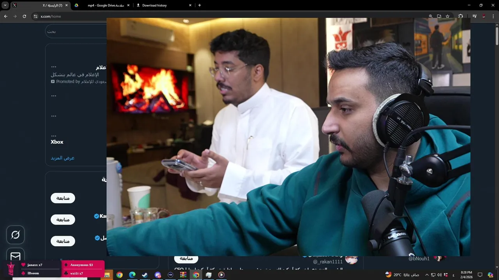Open WinRAR from the taskbar
The width and height of the screenshot is (499, 280).
click(183, 275)
